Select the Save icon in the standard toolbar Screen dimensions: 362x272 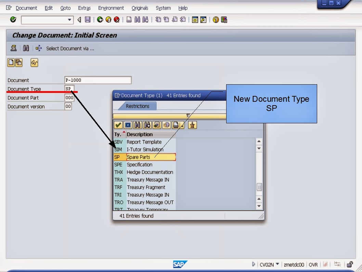click(88, 20)
